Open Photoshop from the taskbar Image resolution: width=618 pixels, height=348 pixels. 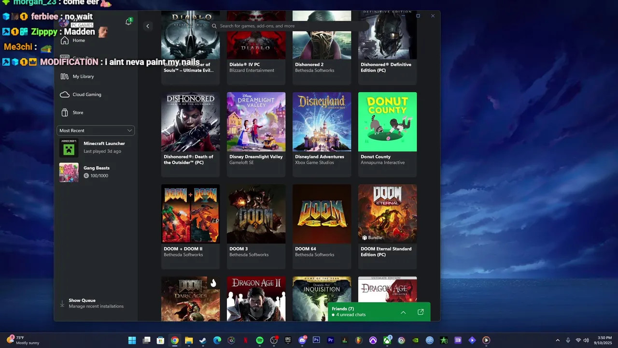[x=317, y=340]
